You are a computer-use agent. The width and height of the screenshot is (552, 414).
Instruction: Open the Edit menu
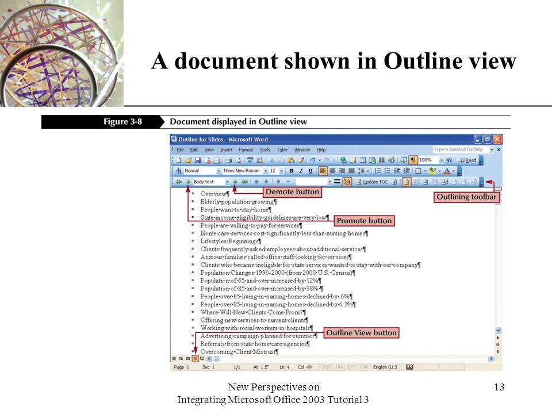[194, 149]
